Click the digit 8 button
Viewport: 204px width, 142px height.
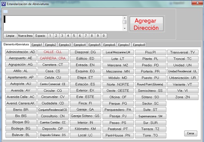pos(92,36)
